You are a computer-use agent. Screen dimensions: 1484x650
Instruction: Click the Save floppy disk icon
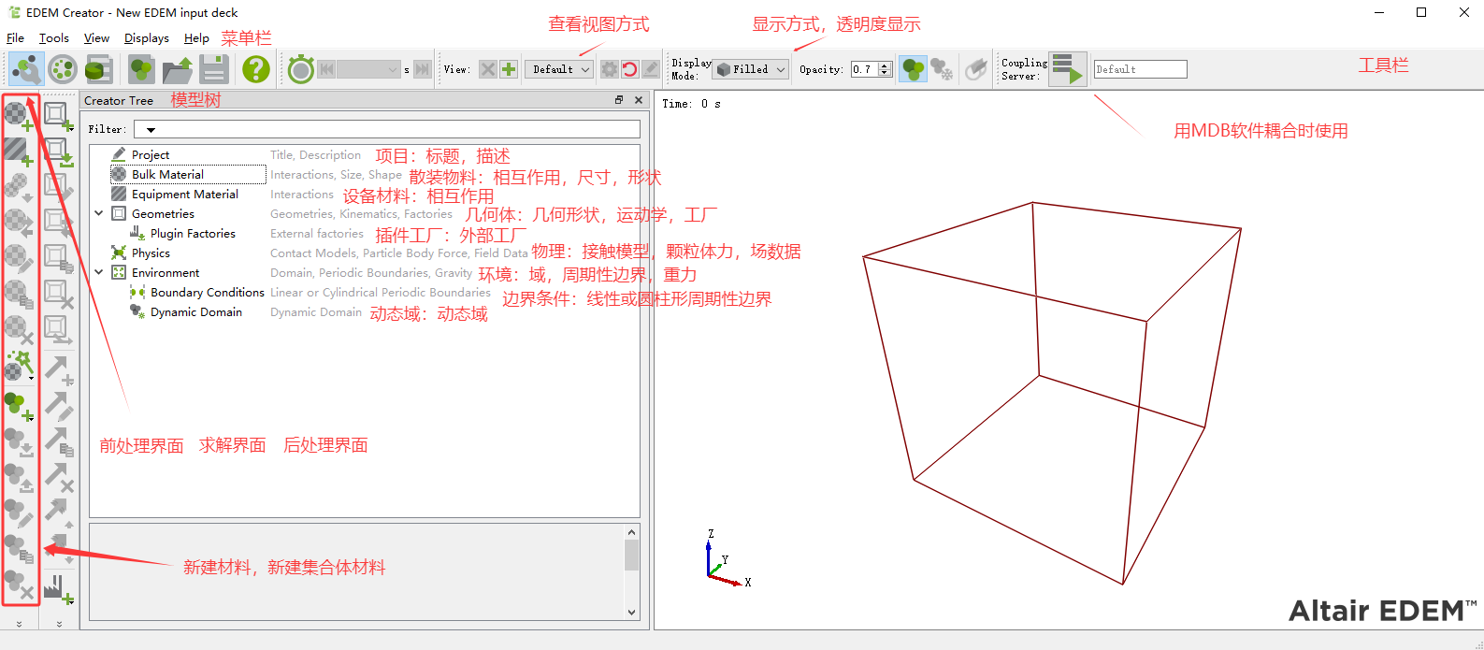[x=214, y=69]
